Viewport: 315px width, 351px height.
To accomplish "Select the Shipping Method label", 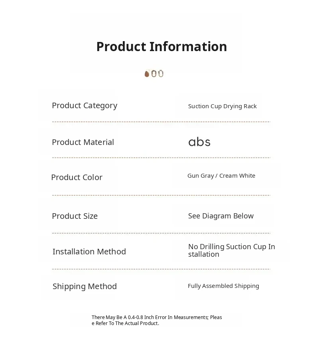I will 85,286.
